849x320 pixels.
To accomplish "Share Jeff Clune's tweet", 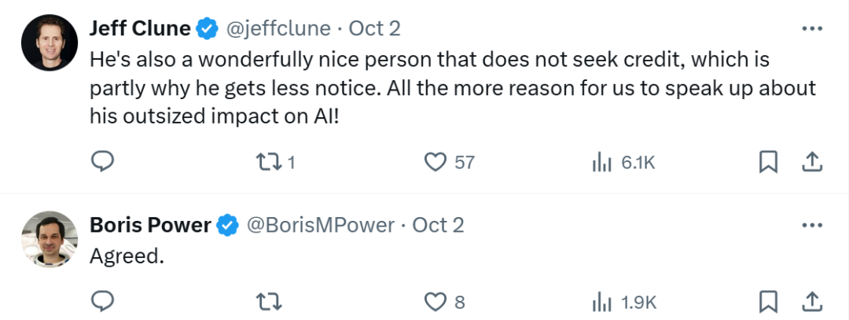I will (811, 162).
